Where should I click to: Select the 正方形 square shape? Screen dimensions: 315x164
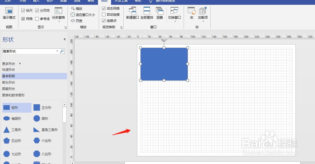pos(42,108)
